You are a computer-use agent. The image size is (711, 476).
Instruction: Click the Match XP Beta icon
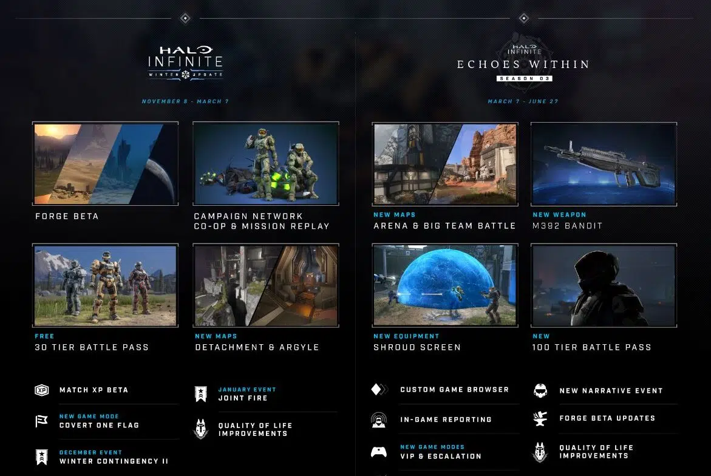point(41,390)
